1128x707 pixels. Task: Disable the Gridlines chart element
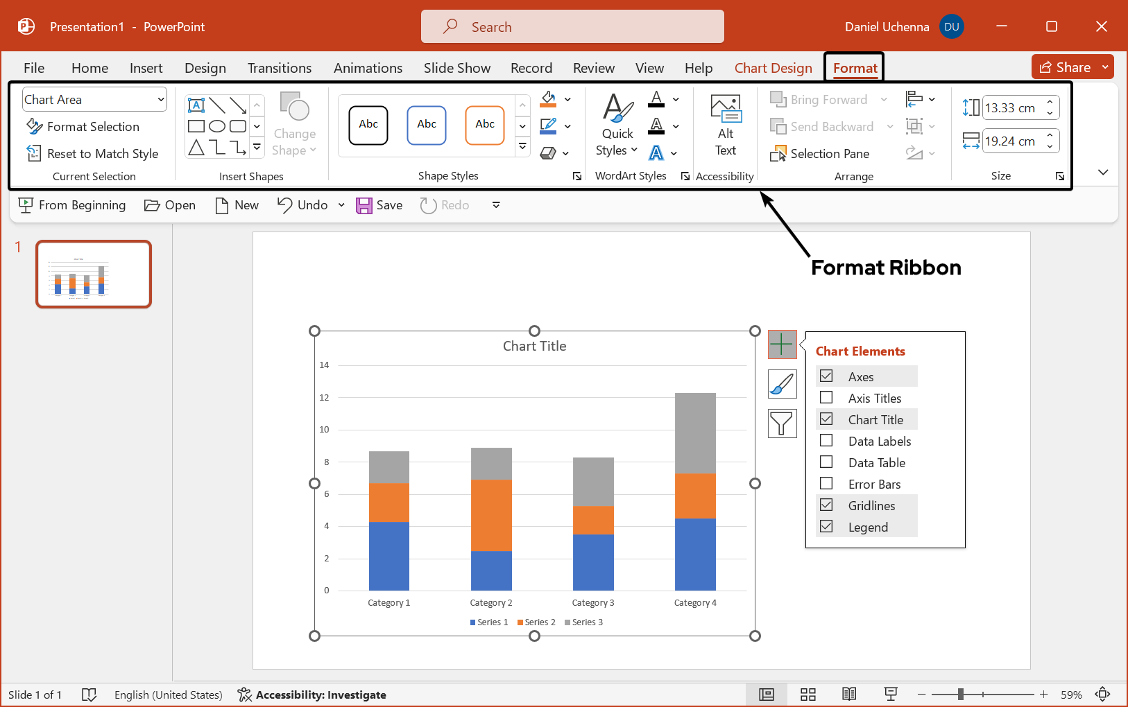[826, 505]
